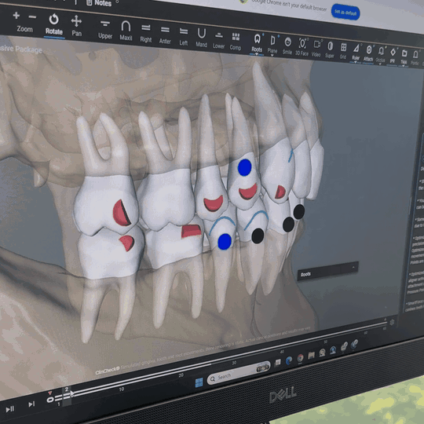This screenshot has height=424, width=424.
Task: Toggle Roots visibility in toolbar
Action: pyautogui.click(x=257, y=43)
